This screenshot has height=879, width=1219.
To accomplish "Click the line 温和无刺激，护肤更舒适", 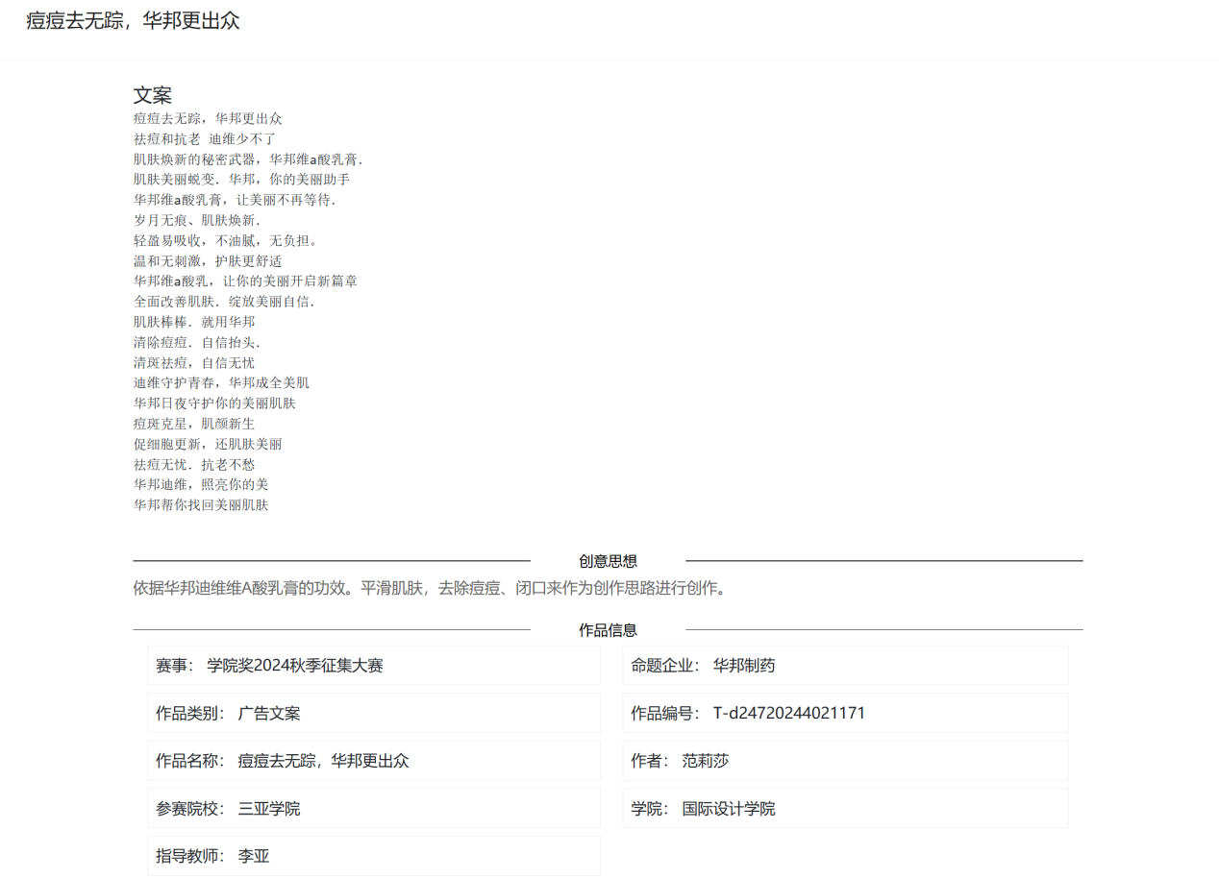I will tap(208, 261).
